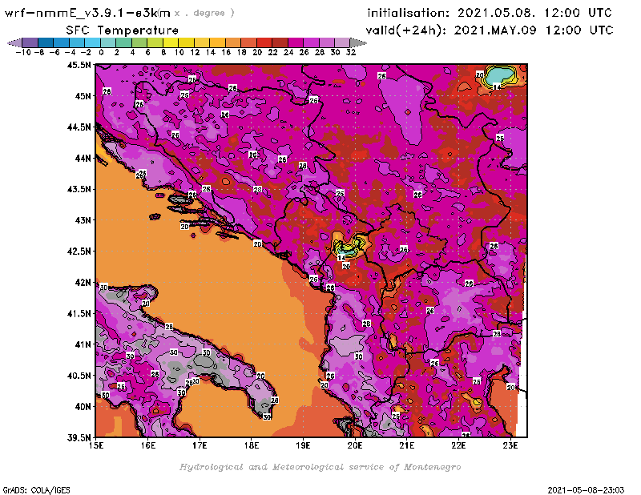The image size is (641, 495).
Task: Click the '18E' longitude label
Action: 252,445
